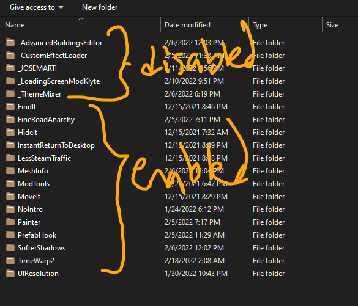
Task: Click the FindIt folder icon
Action: 10,107
